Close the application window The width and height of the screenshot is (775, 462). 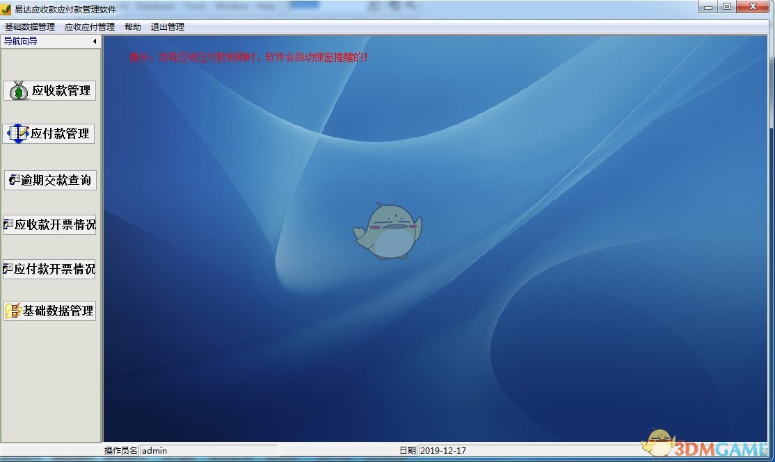(753, 7)
